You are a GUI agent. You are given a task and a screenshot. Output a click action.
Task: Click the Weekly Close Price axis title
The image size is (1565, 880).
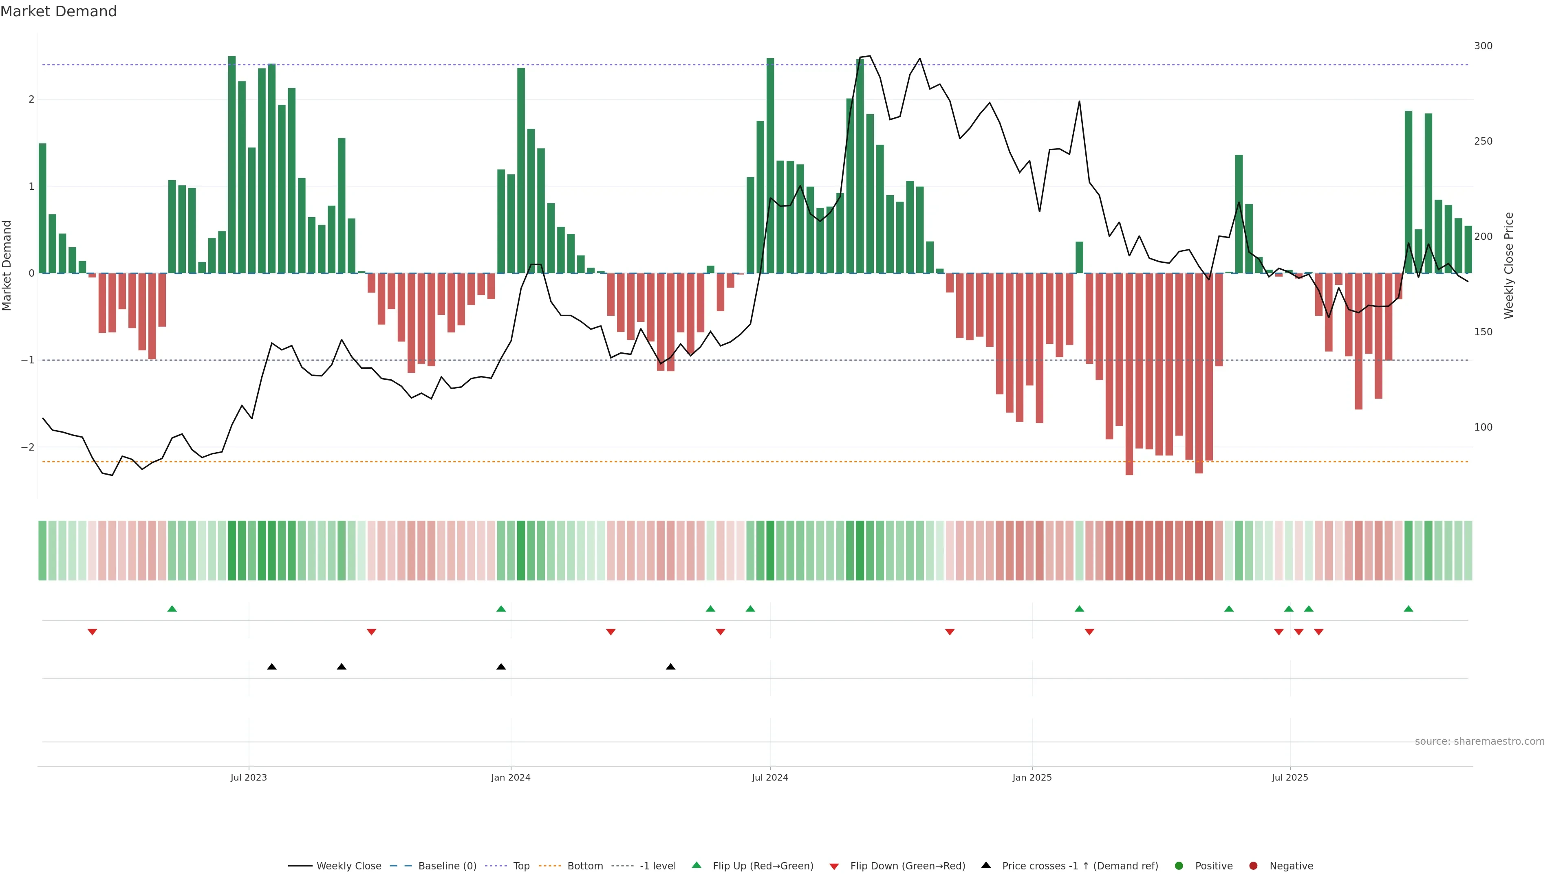coord(1508,265)
